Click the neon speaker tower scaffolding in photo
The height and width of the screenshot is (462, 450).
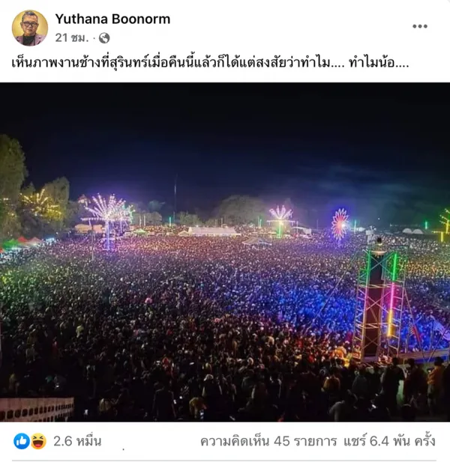[x=380, y=303]
